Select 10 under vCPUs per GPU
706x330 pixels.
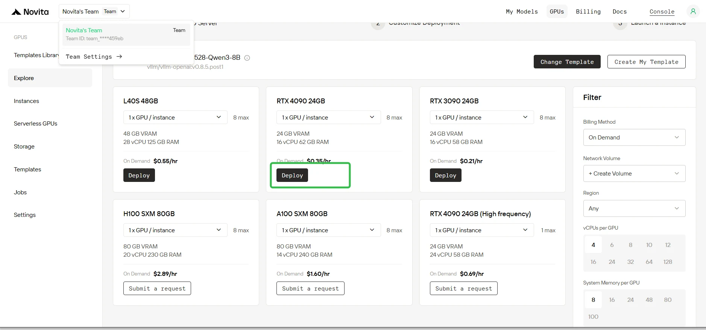coord(649,245)
